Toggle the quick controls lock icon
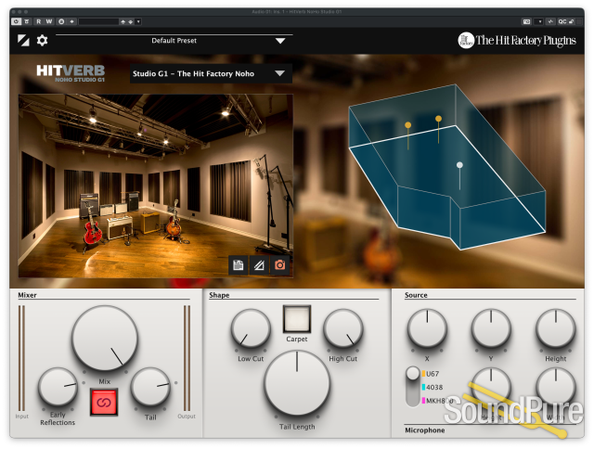This screenshot has width=594, height=449. [x=572, y=21]
